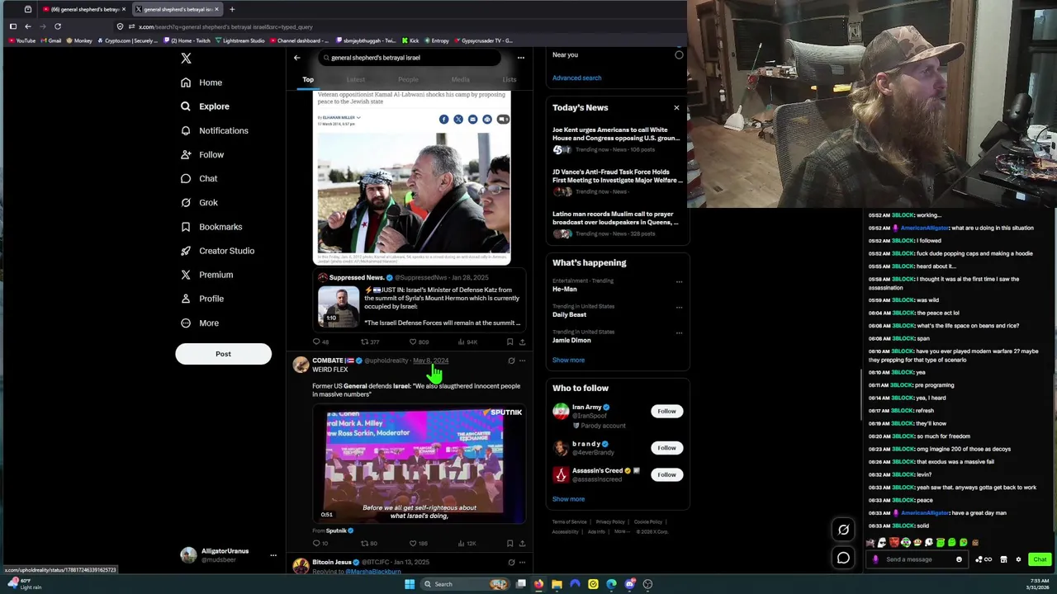The image size is (1057, 594).
Task: Play the Sputnik video thumbnail
Action: tap(419, 465)
